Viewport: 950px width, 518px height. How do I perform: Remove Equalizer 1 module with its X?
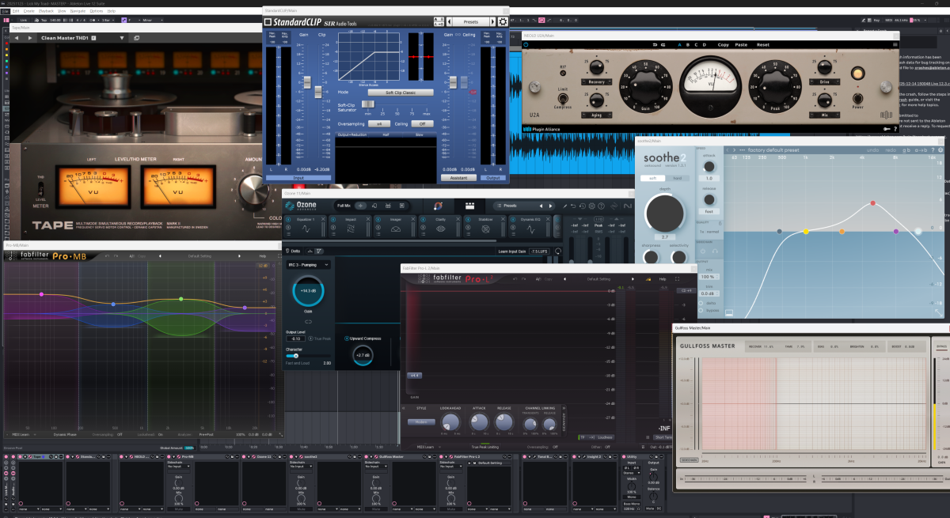pos(323,219)
